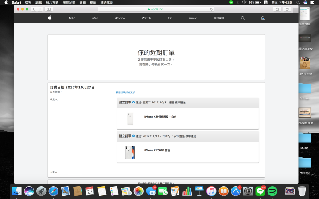Select the Pic&Vid folder on desktop
This screenshot has width=319, height=199.
[304, 163]
